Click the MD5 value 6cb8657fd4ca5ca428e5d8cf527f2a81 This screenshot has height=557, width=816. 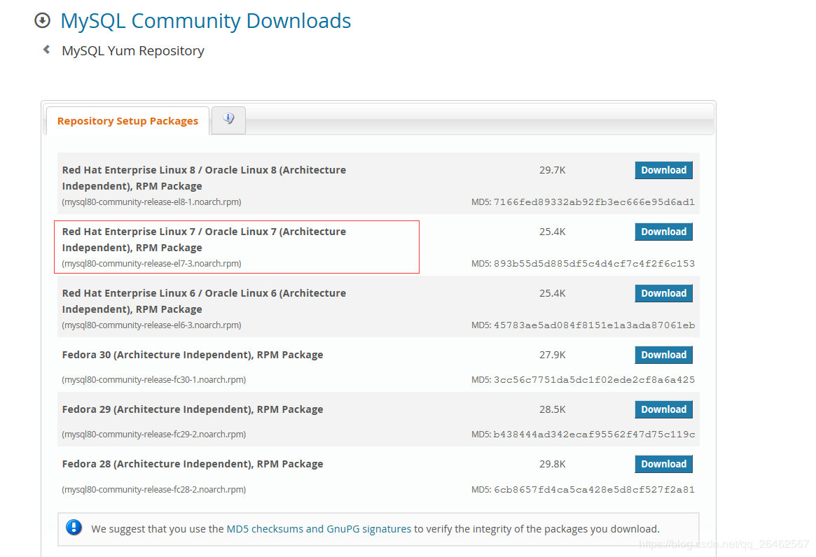click(x=594, y=489)
